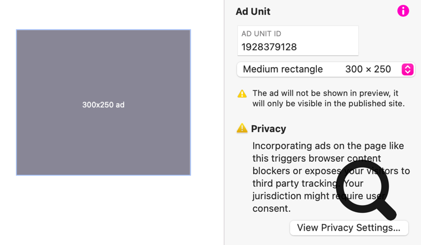The image size is (421, 245).
Task: Click the warning icon beside the preview note
Action: pos(242,94)
